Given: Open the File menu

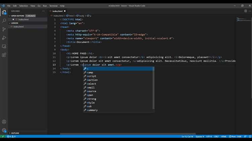Looking at the screenshot, I should point(9,6).
